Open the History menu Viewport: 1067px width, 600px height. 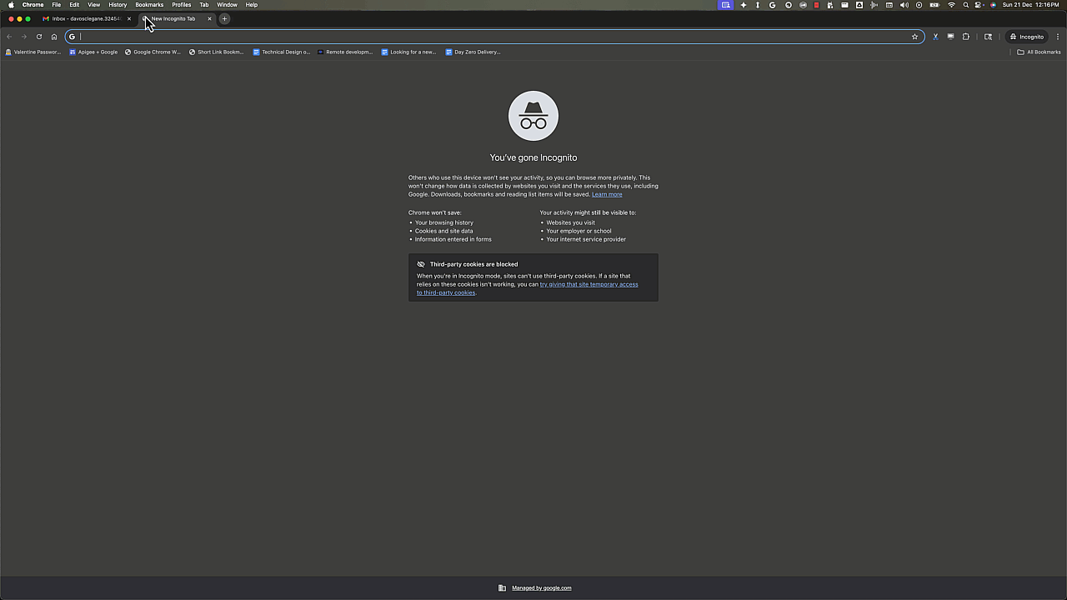coord(118,5)
